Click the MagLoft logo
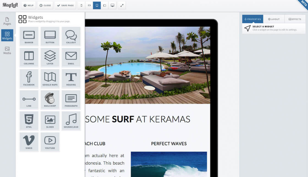This screenshot has height=177, width=308. point(10,5)
